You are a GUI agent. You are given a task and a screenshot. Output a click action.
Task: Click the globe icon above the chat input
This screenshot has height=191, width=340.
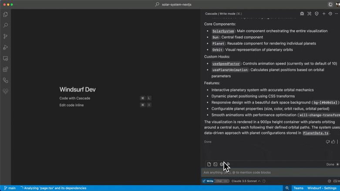(222, 165)
